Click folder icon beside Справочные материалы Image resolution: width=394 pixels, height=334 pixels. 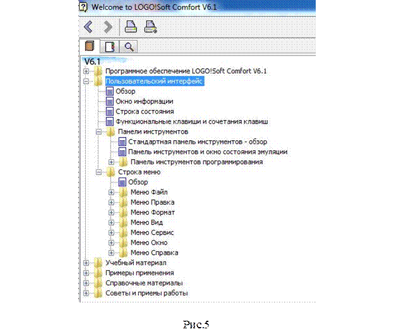(98, 283)
